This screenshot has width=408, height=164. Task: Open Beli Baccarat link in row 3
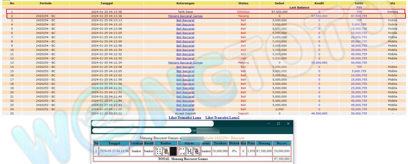tap(185, 20)
